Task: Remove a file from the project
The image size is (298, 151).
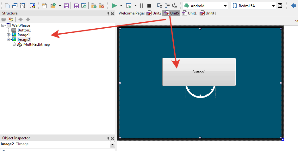Action: (102, 6)
